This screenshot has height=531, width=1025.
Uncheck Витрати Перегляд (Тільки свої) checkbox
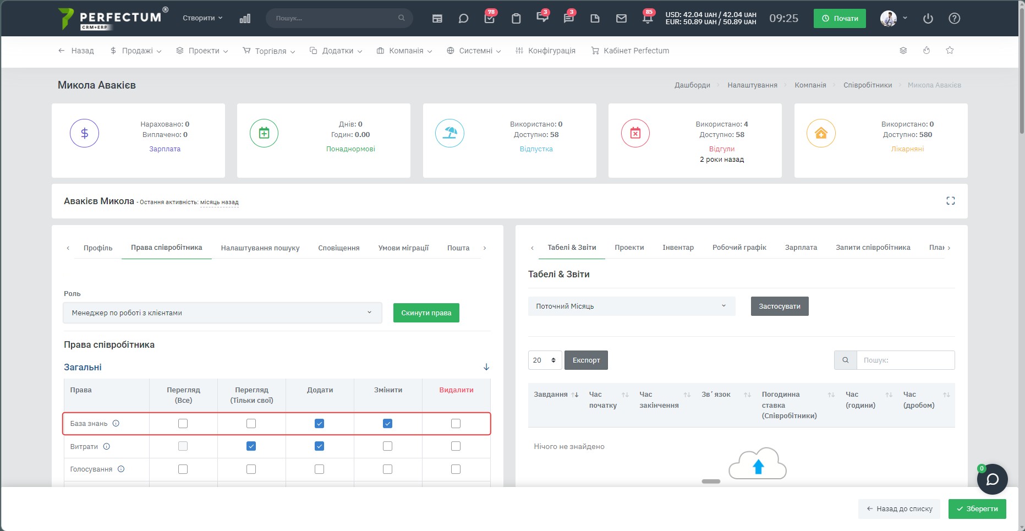pos(251,446)
